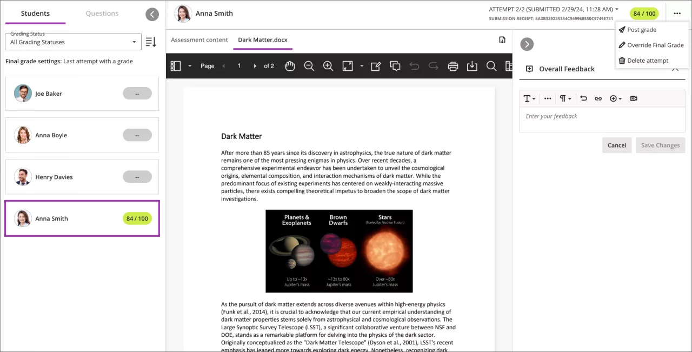Image resolution: width=692 pixels, height=352 pixels.
Task: Click the feedback text entry field
Action: click(x=602, y=117)
